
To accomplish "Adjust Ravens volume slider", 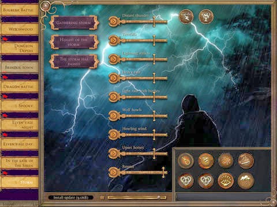I will click(x=163, y=172).
